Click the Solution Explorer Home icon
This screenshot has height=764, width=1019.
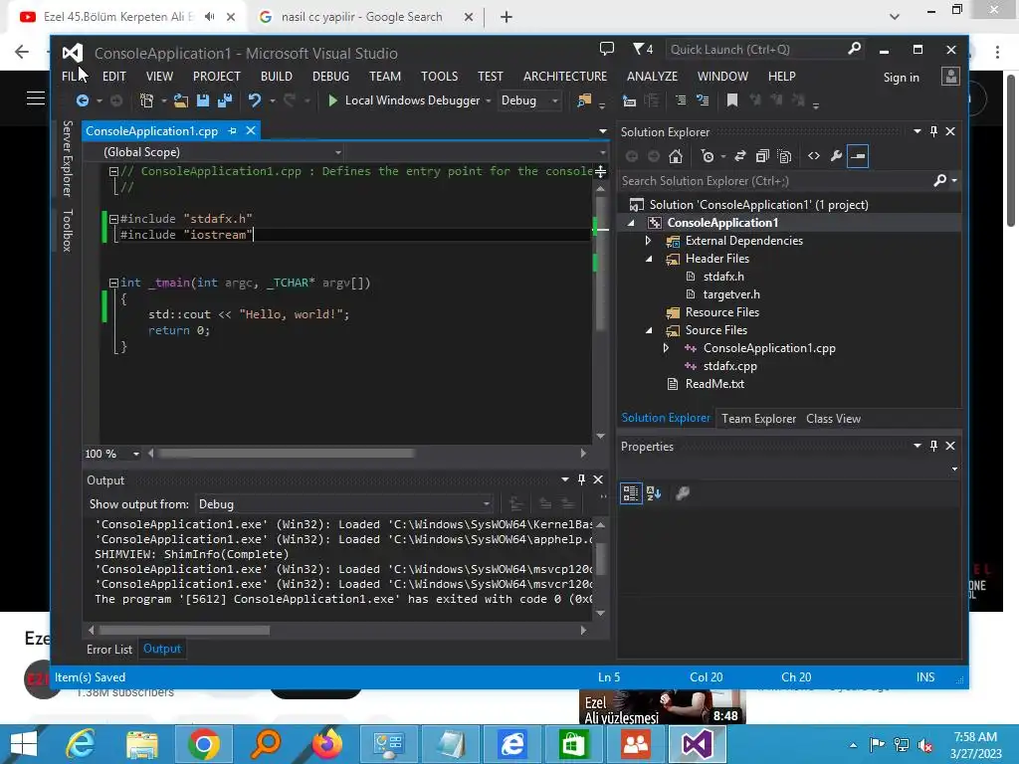click(676, 156)
